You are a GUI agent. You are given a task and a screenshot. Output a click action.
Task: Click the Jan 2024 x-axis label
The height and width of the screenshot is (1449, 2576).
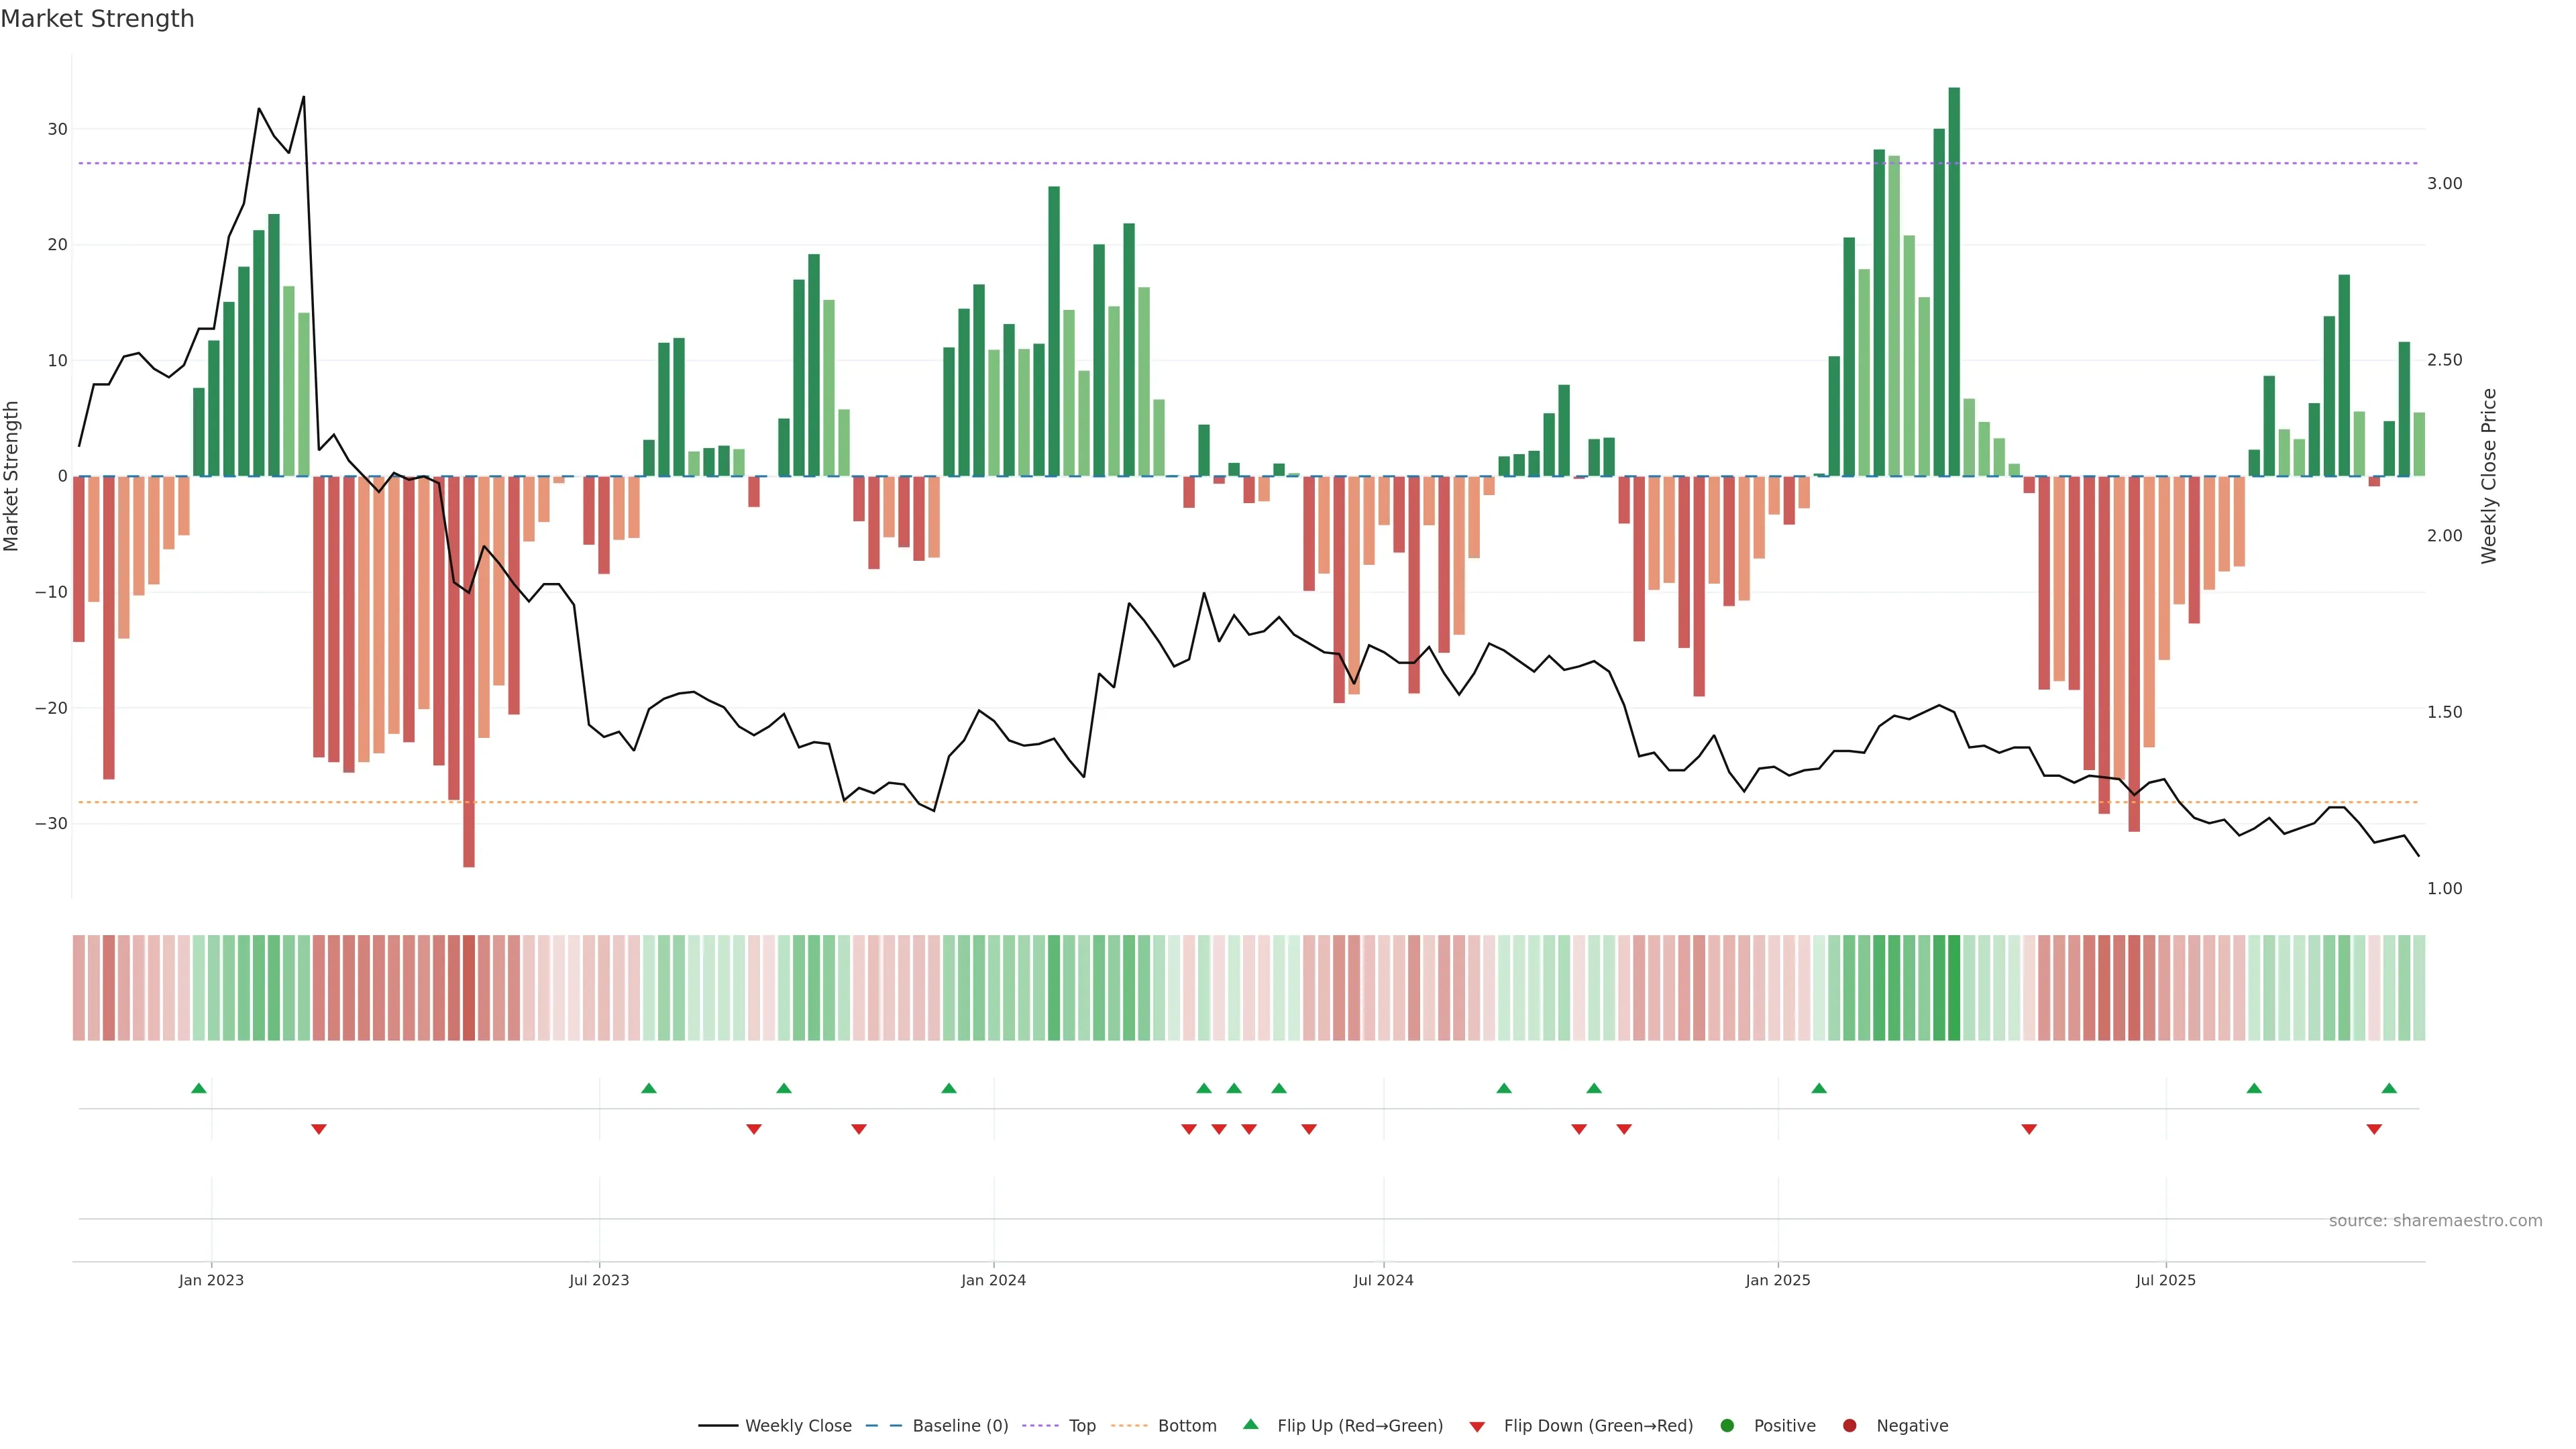click(993, 1280)
